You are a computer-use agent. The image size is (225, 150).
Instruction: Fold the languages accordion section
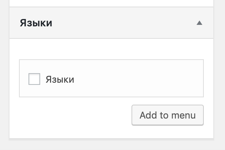[x=199, y=23]
